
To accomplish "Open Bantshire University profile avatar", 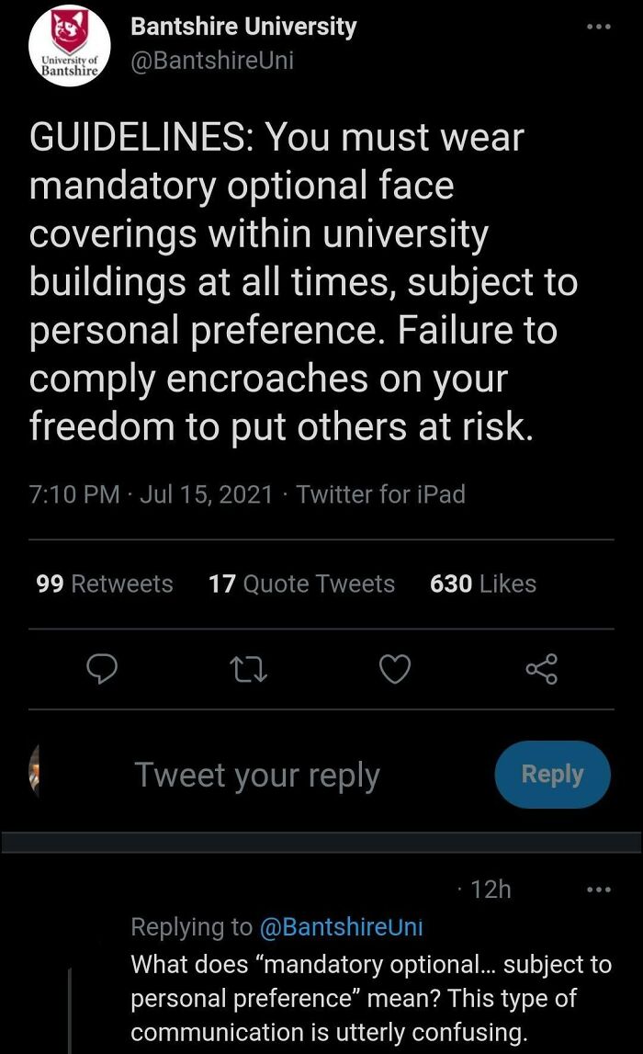I will point(69,45).
